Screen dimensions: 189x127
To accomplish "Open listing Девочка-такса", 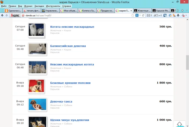I will pyautogui.click(x=61, y=102).
